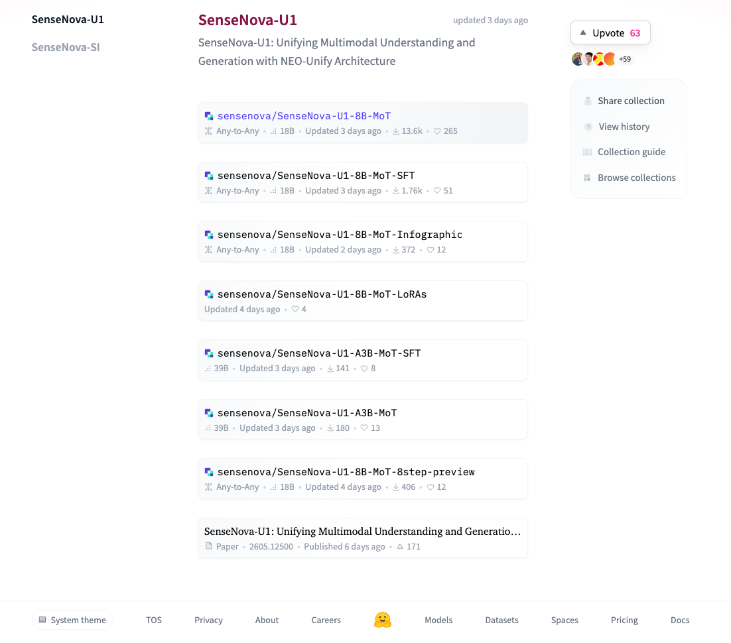Open the Collection guide

[631, 152]
